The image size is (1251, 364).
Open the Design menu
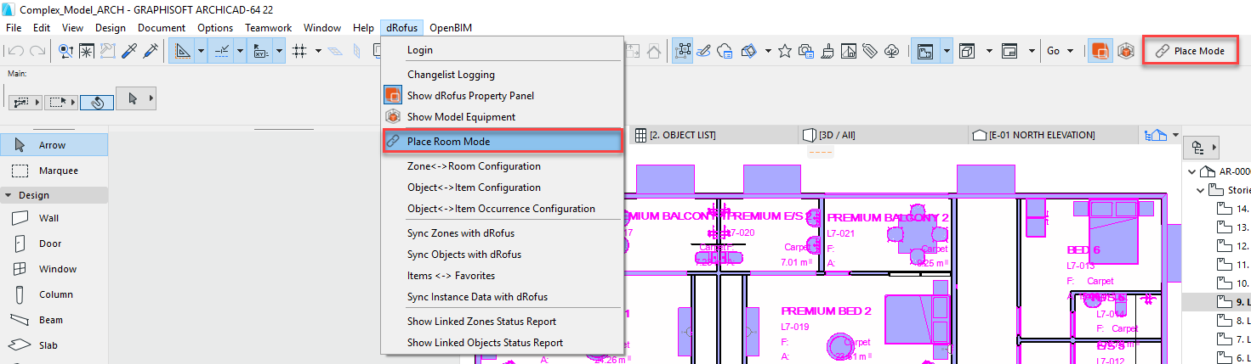pos(111,28)
